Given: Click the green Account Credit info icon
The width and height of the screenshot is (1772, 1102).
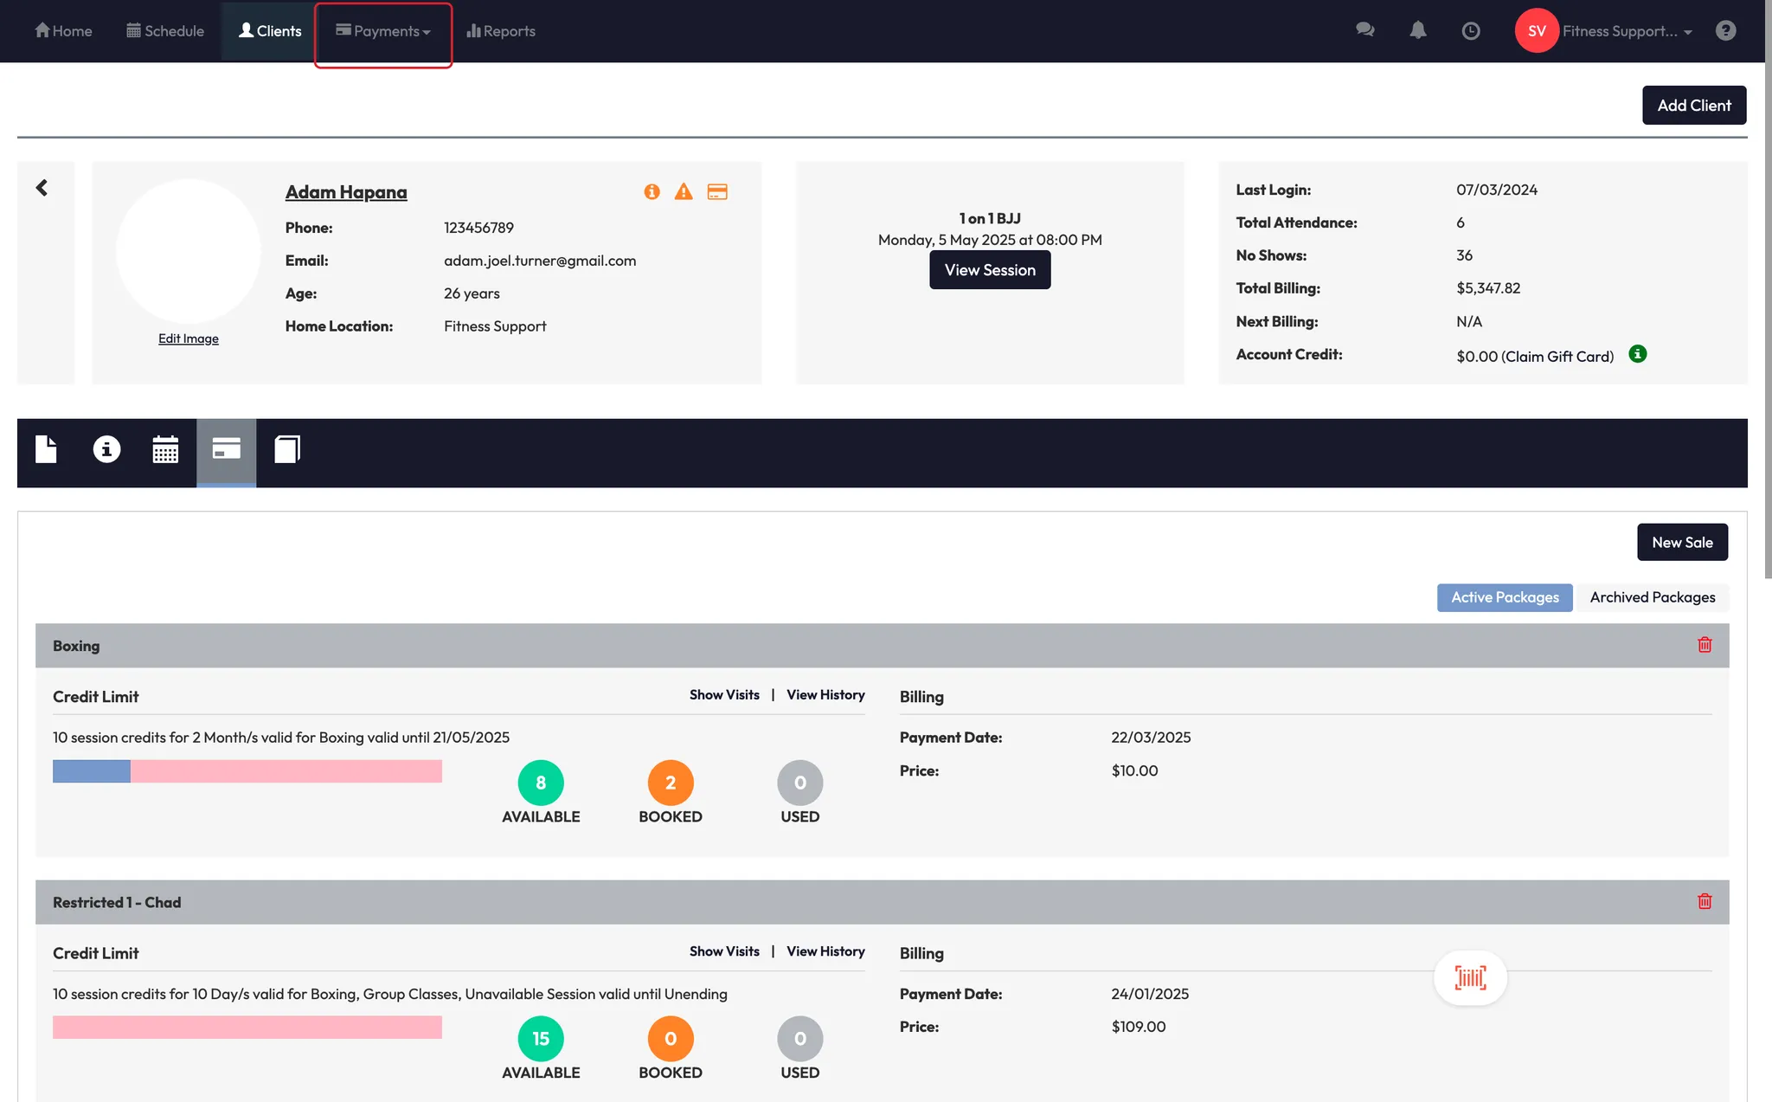Looking at the screenshot, I should (1637, 354).
